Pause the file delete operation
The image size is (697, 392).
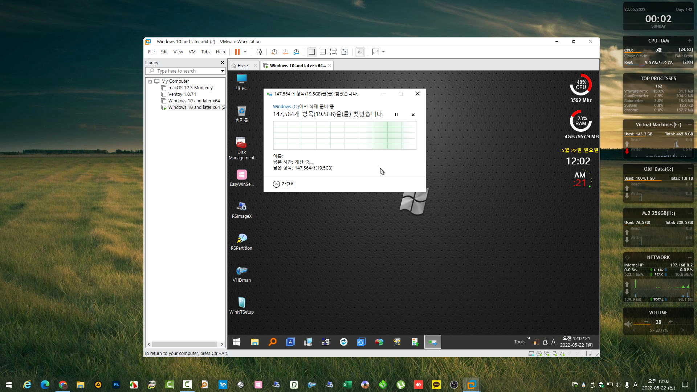pos(396,115)
